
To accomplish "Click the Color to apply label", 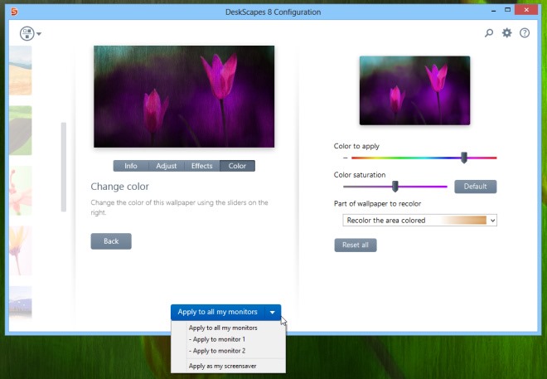I will tap(356, 146).
